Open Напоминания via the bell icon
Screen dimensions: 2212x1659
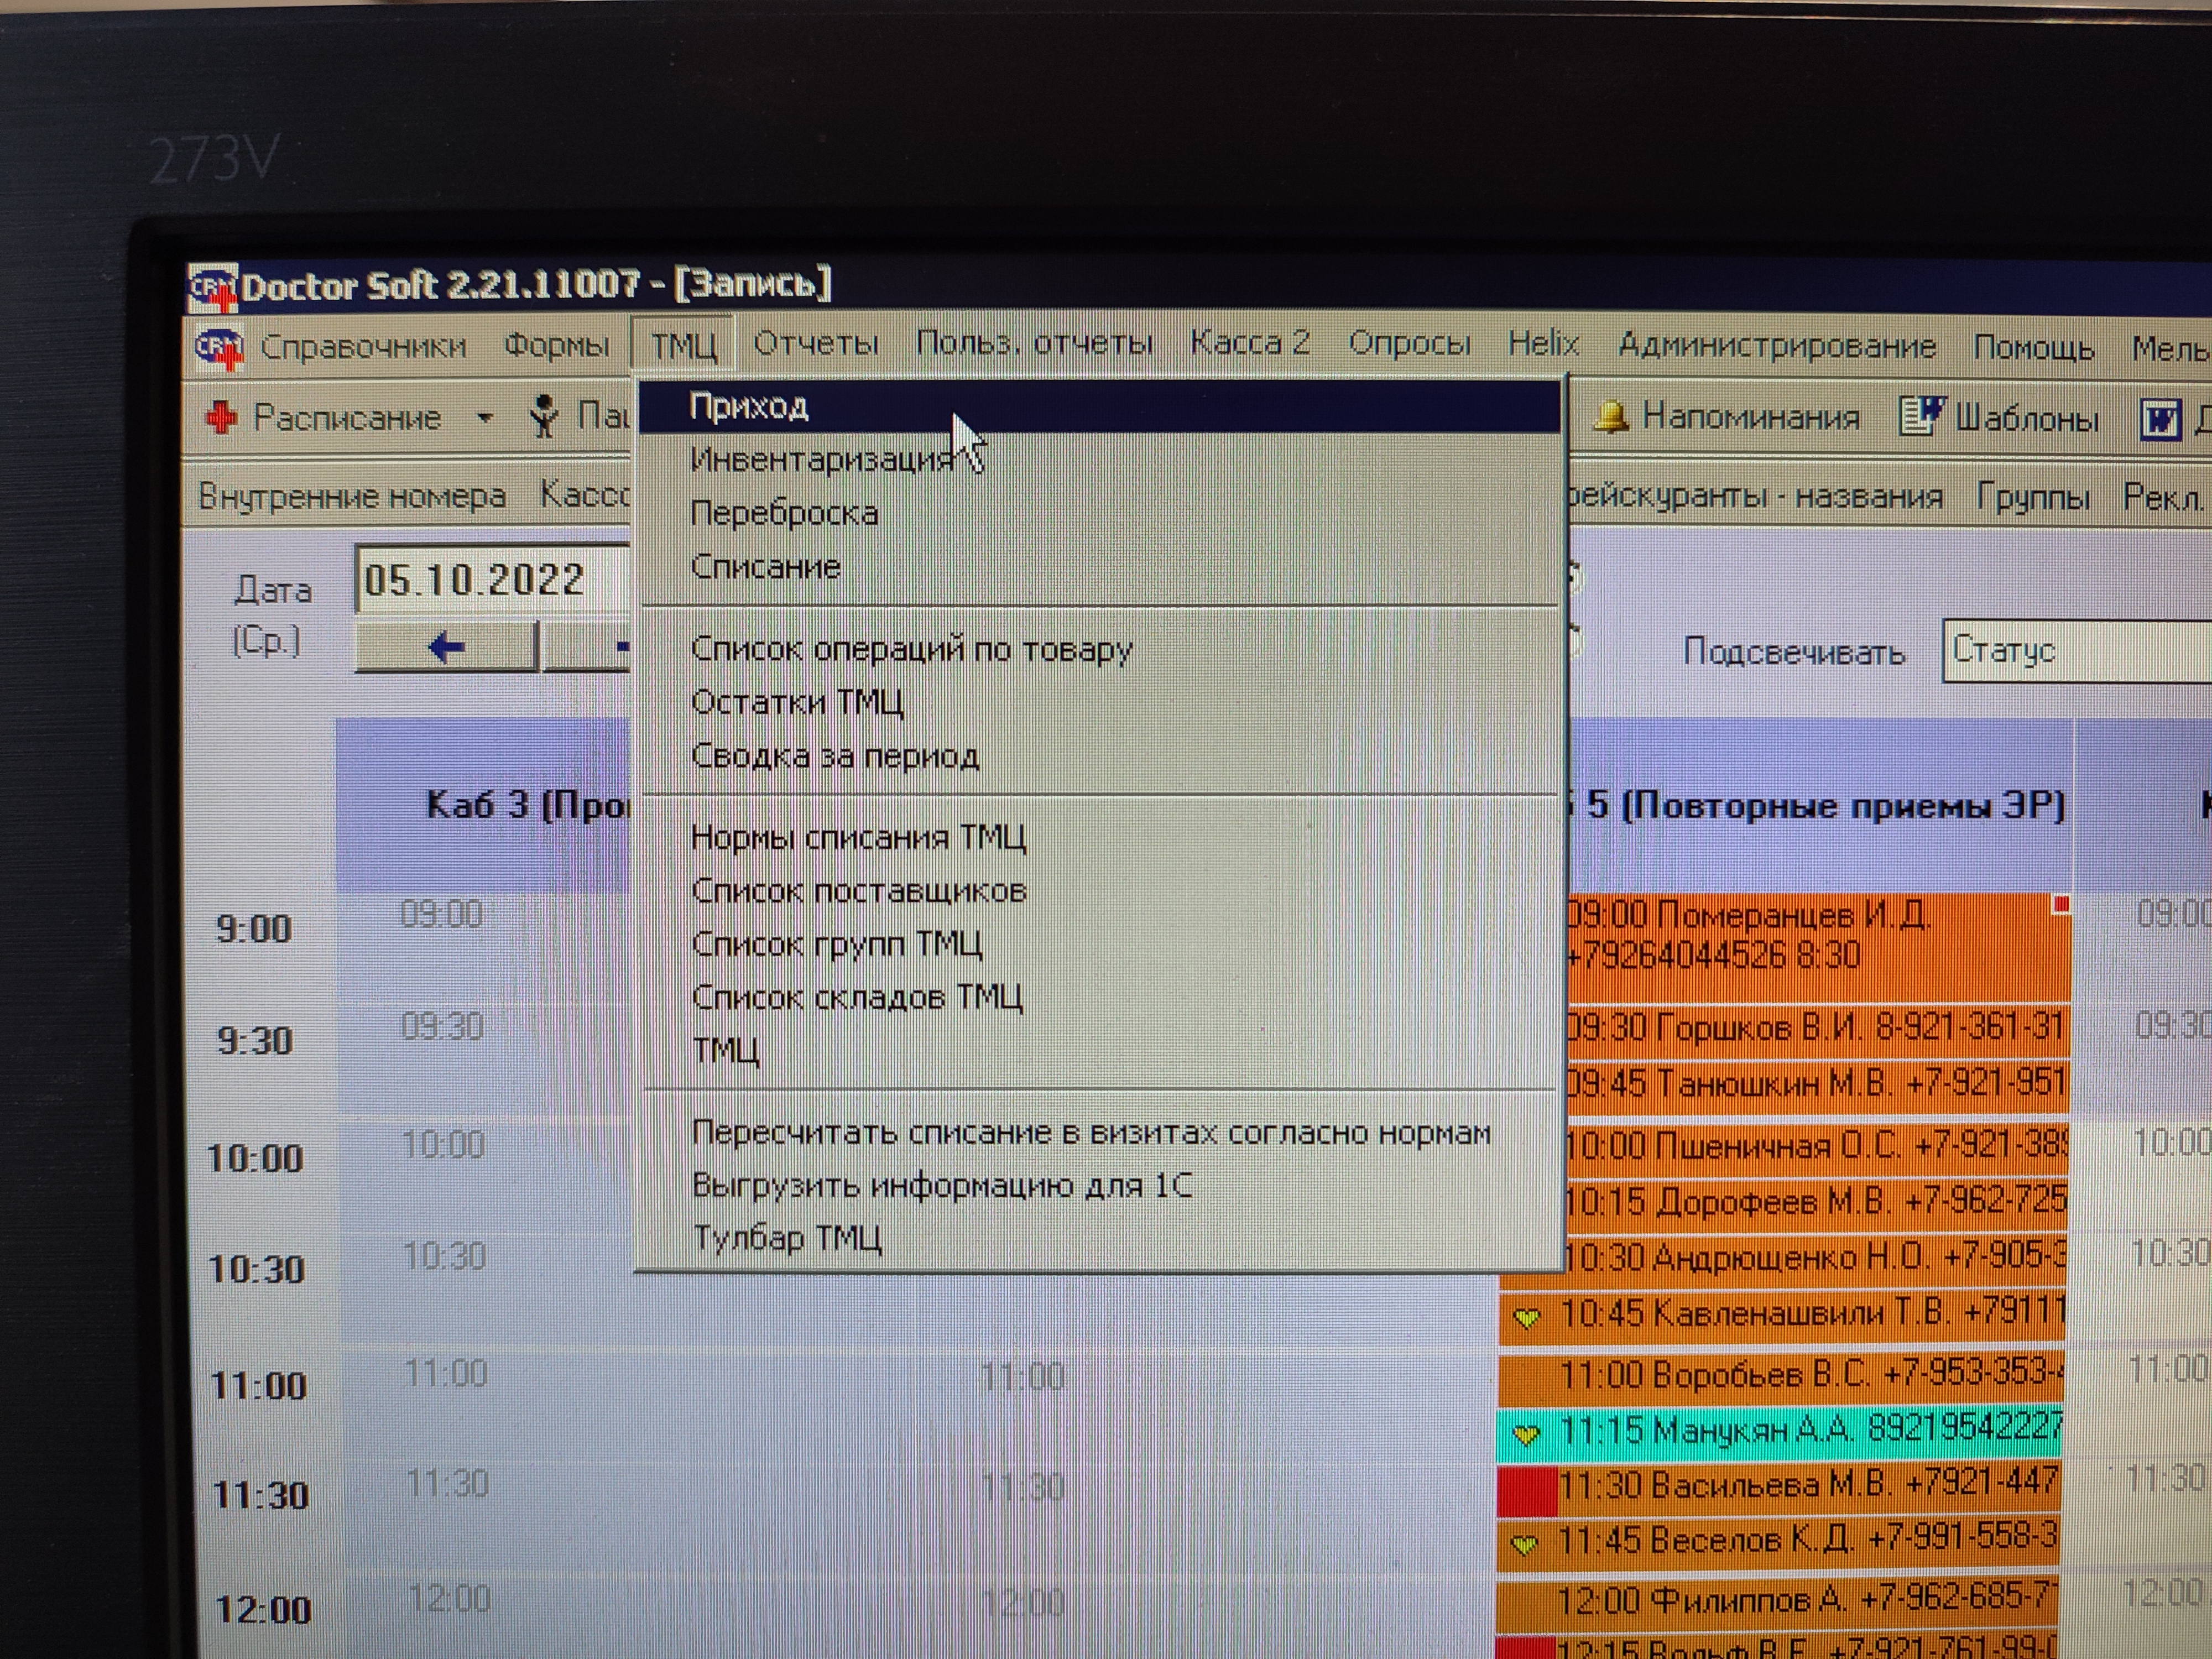point(1611,416)
